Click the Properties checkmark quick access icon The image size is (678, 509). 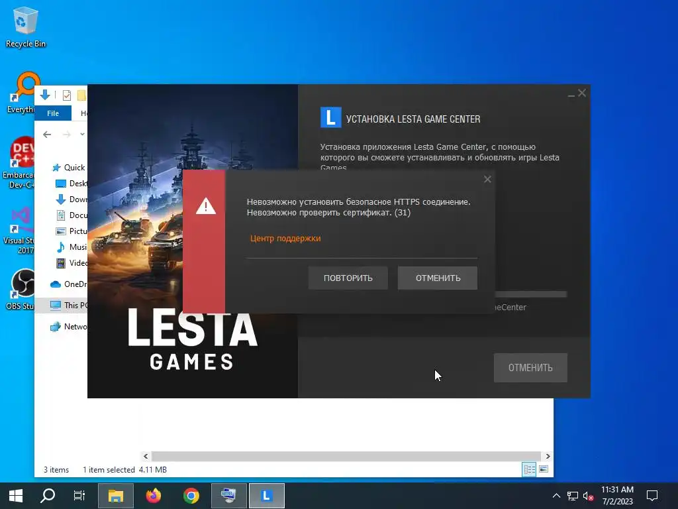[x=67, y=95]
